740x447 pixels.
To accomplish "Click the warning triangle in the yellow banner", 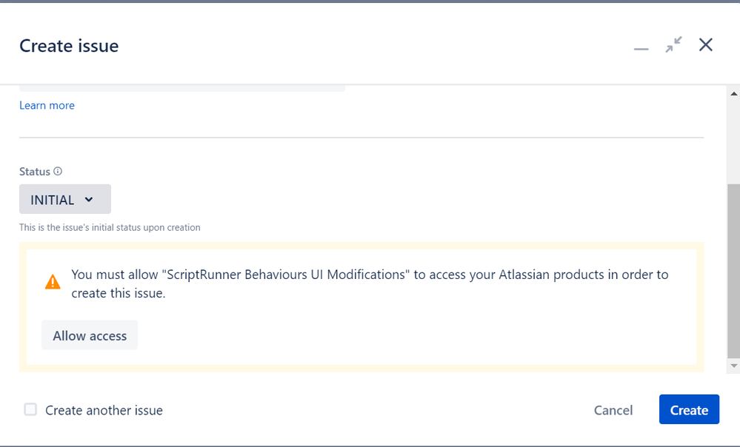I will [x=52, y=281].
